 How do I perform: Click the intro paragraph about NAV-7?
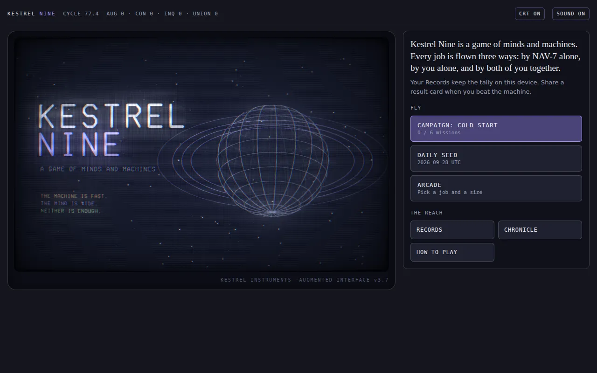point(496,56)
